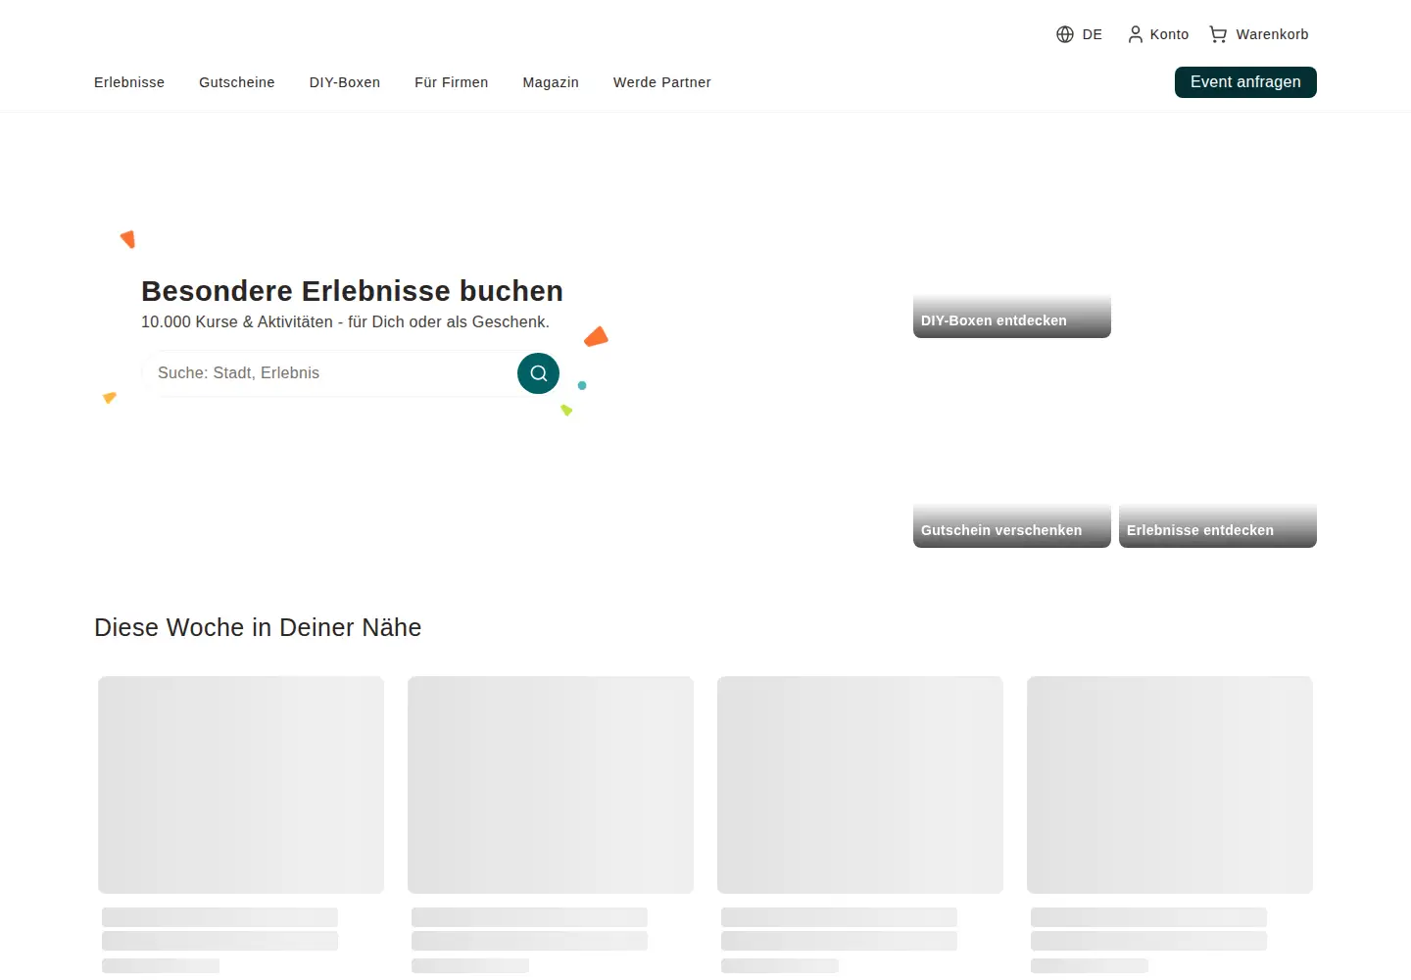Click the 10.000 Kurse & Aktivitäten subtitle
This screenshot has width=1411, height=980.
345,322
